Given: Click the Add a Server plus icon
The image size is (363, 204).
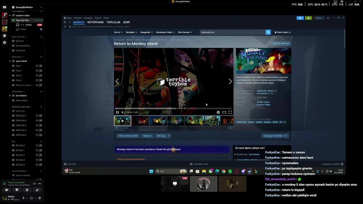Looking at the screenshot, I should 4,36.
